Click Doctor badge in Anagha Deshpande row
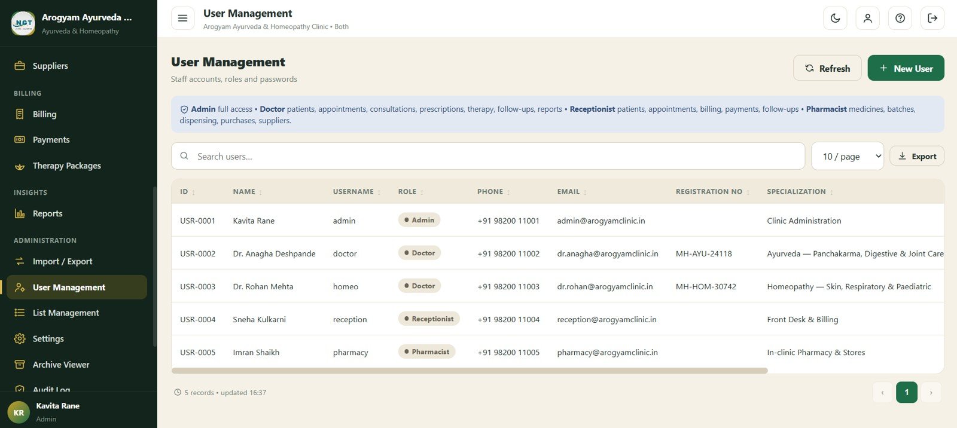Viewport: 957px width, 428px height. click(x=419, y=253)
